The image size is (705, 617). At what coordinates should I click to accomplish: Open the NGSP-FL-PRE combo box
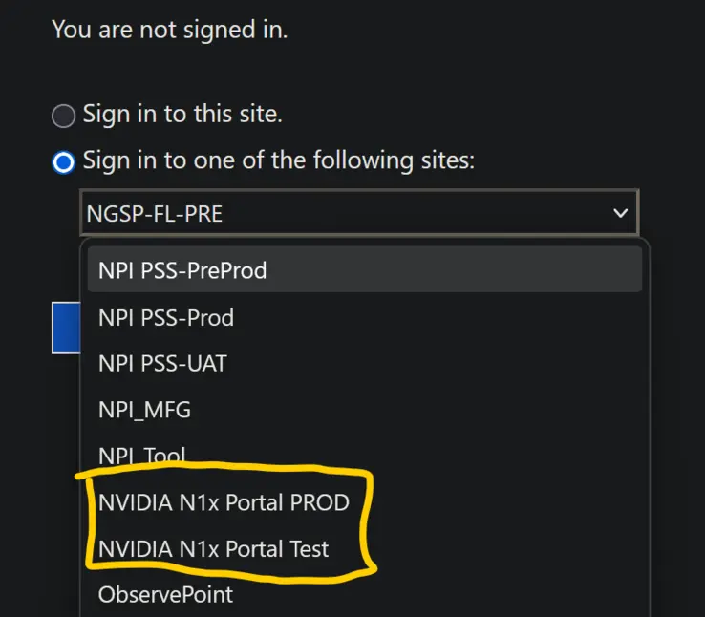[359, 213]
